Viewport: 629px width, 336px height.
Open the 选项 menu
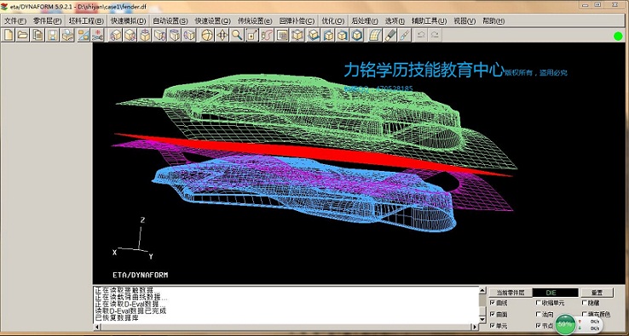click(x=395, y=20)
